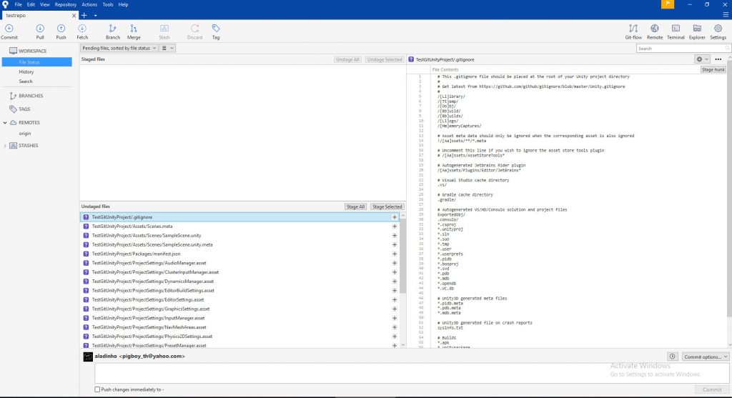
Task: Open the View menu
Action: [x=45, y=5]
